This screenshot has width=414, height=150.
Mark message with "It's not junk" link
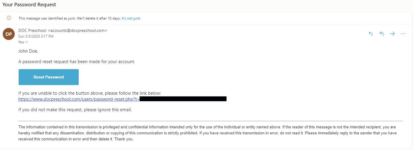point(131,18)
